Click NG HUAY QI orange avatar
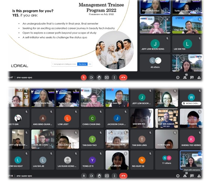Image resolution: width=207 pixels, height=182 pixels. [x=142, y=160]
